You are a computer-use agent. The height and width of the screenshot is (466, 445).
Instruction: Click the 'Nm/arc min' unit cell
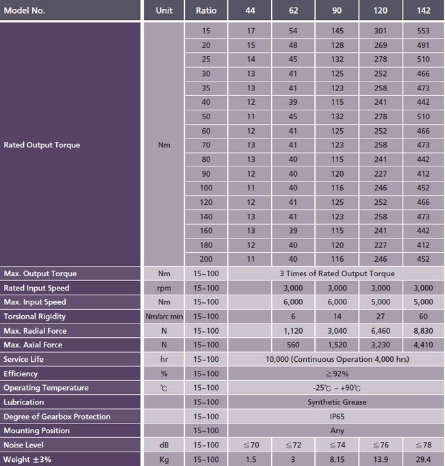point(164,317)
